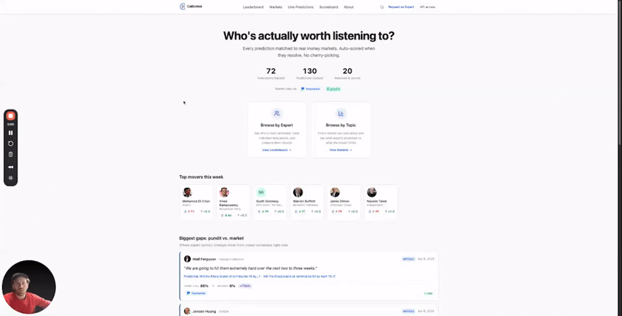Viewport: 622px width, 316px height.
Task: Click the Jensen Huang name
Action: [204, 311]
